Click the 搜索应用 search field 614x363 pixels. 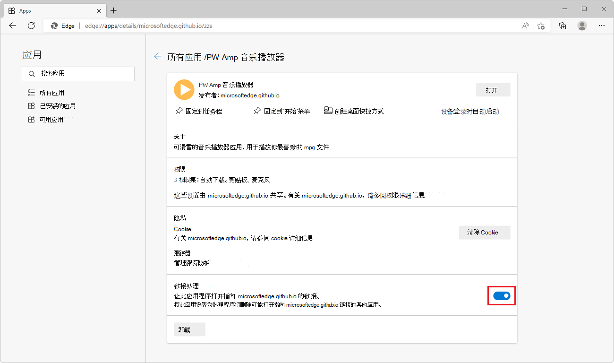click(x=78, y=74)
